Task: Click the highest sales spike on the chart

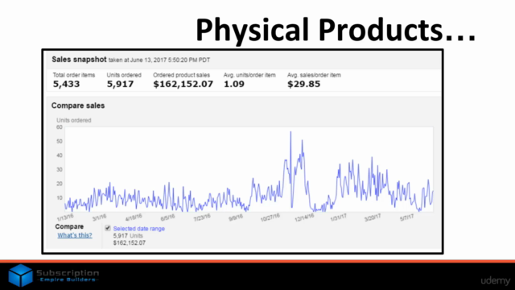Action: point(290,132)
